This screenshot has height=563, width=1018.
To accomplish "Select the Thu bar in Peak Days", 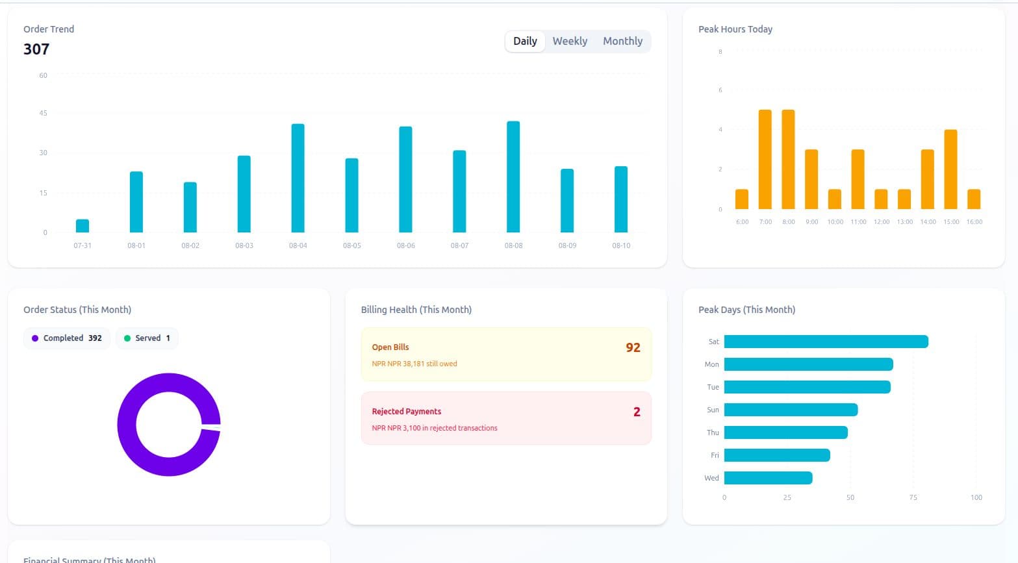I will [786, 432].
